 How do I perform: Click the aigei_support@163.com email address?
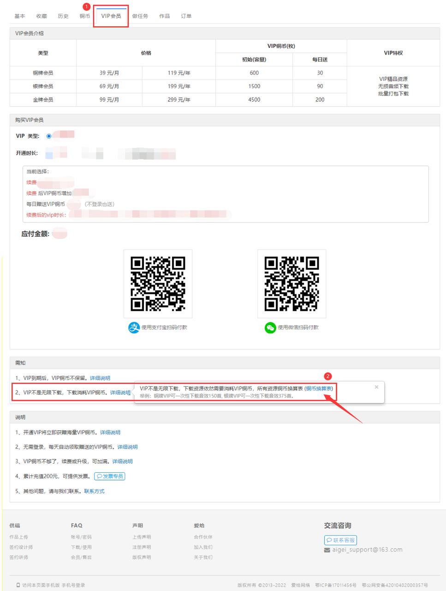coord(367,550)
